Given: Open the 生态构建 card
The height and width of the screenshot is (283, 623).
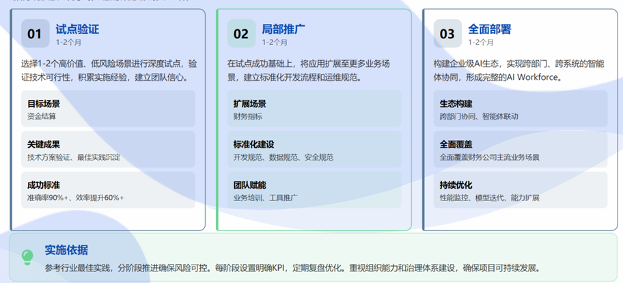Looking at the screenshot, I should [521, 109].
